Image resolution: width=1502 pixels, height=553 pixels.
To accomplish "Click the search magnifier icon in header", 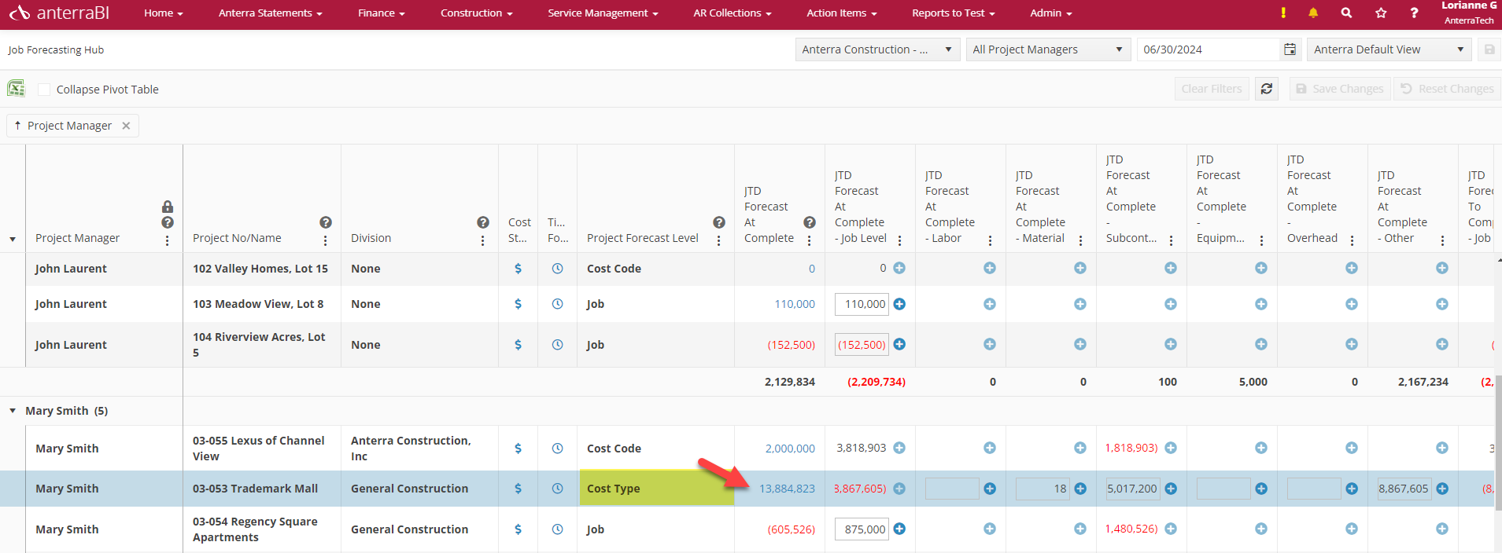I will (x=1346, y=13).
